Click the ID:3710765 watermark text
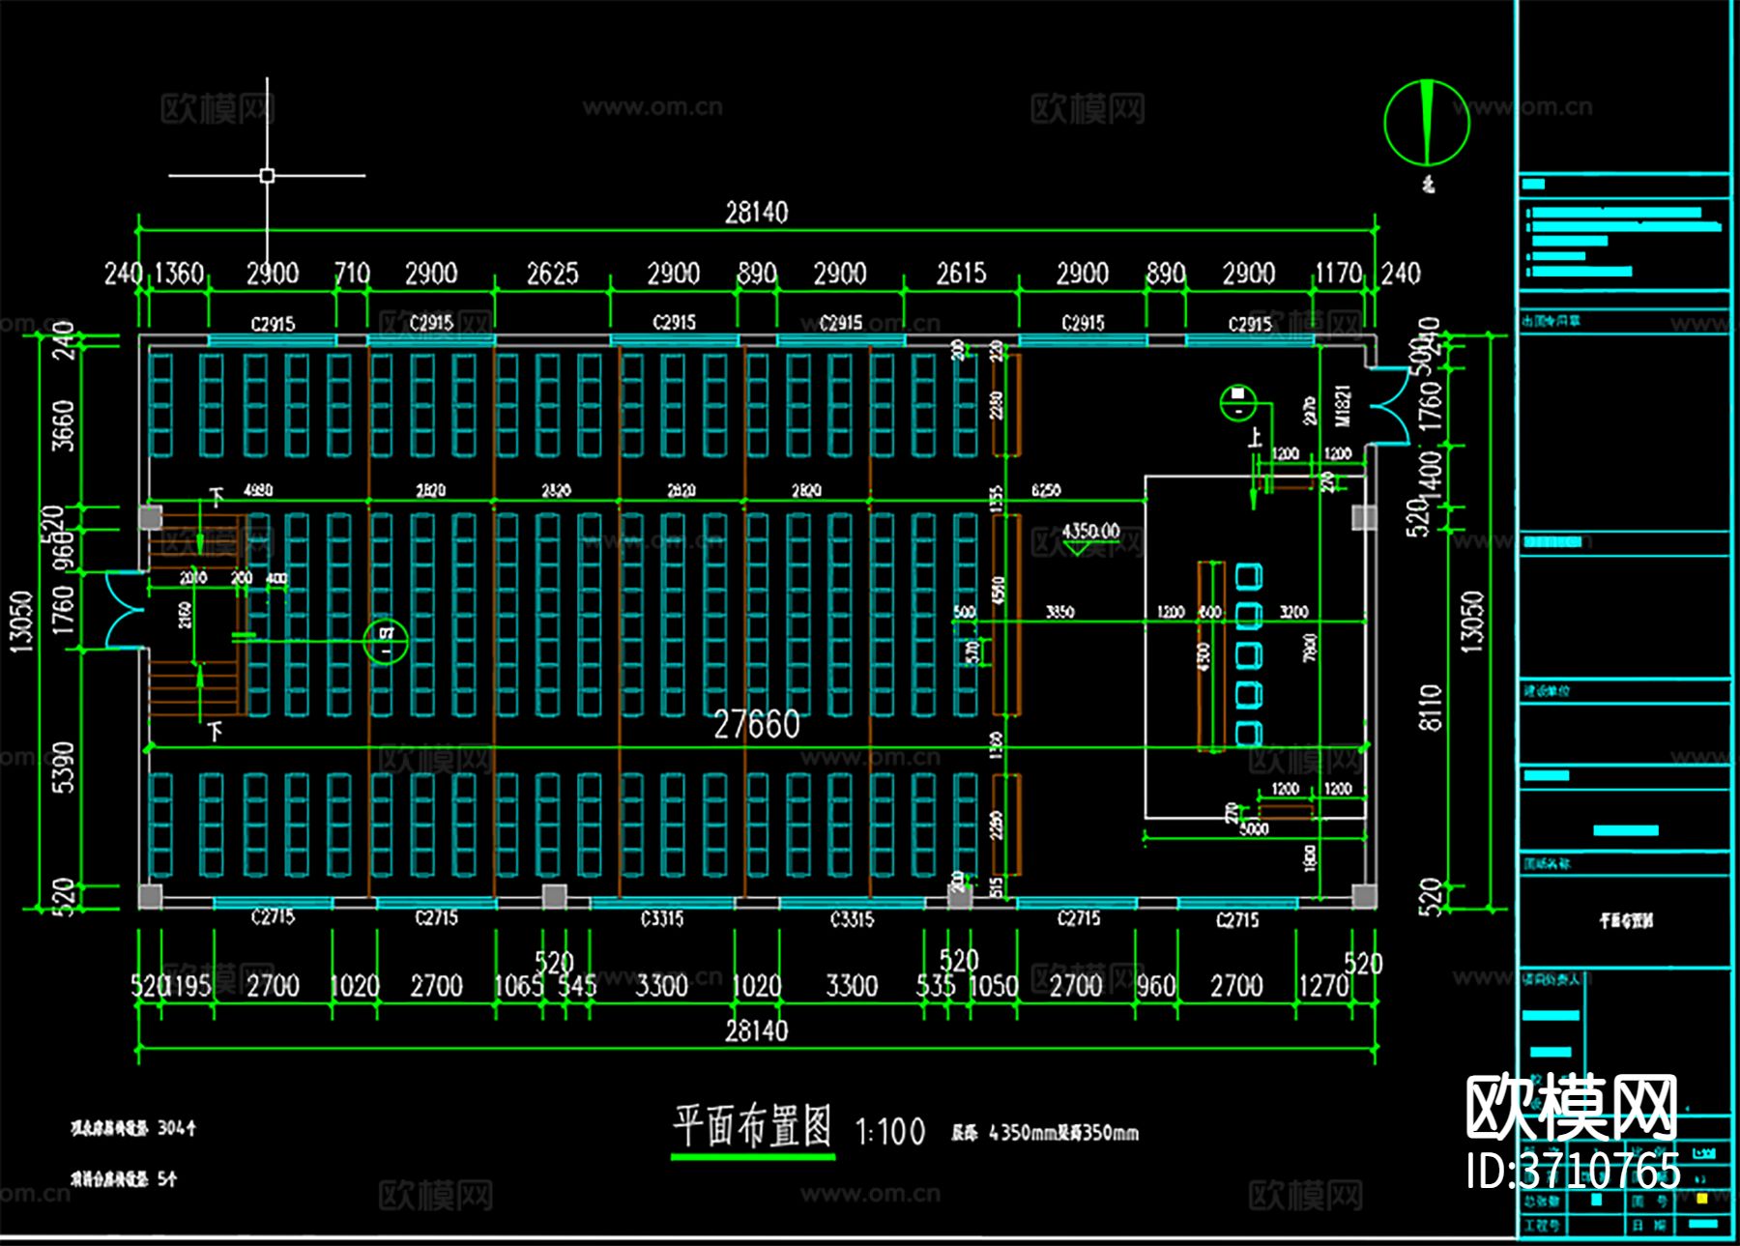 pos(1574,1171)
